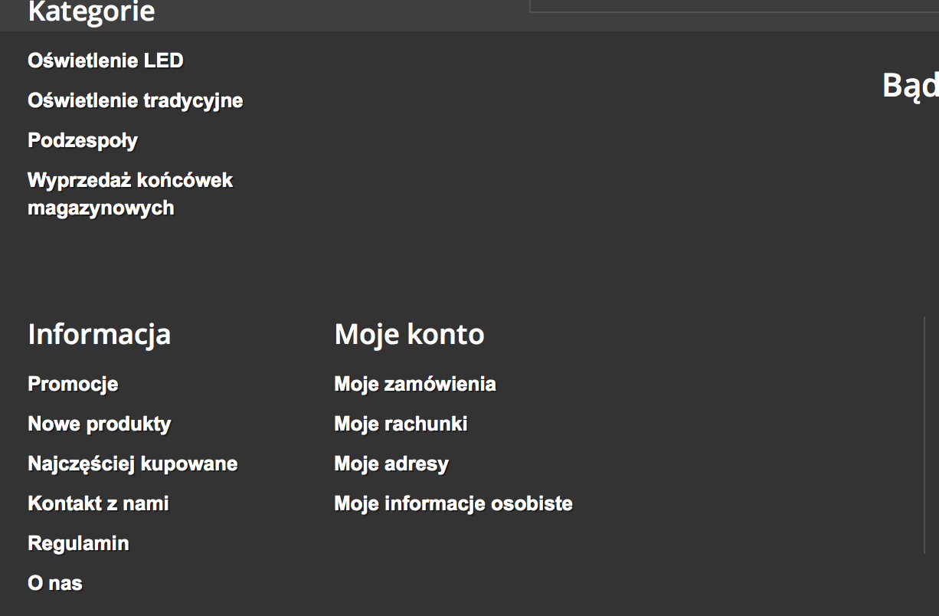View Moje rachunki link

click(401, 424)
